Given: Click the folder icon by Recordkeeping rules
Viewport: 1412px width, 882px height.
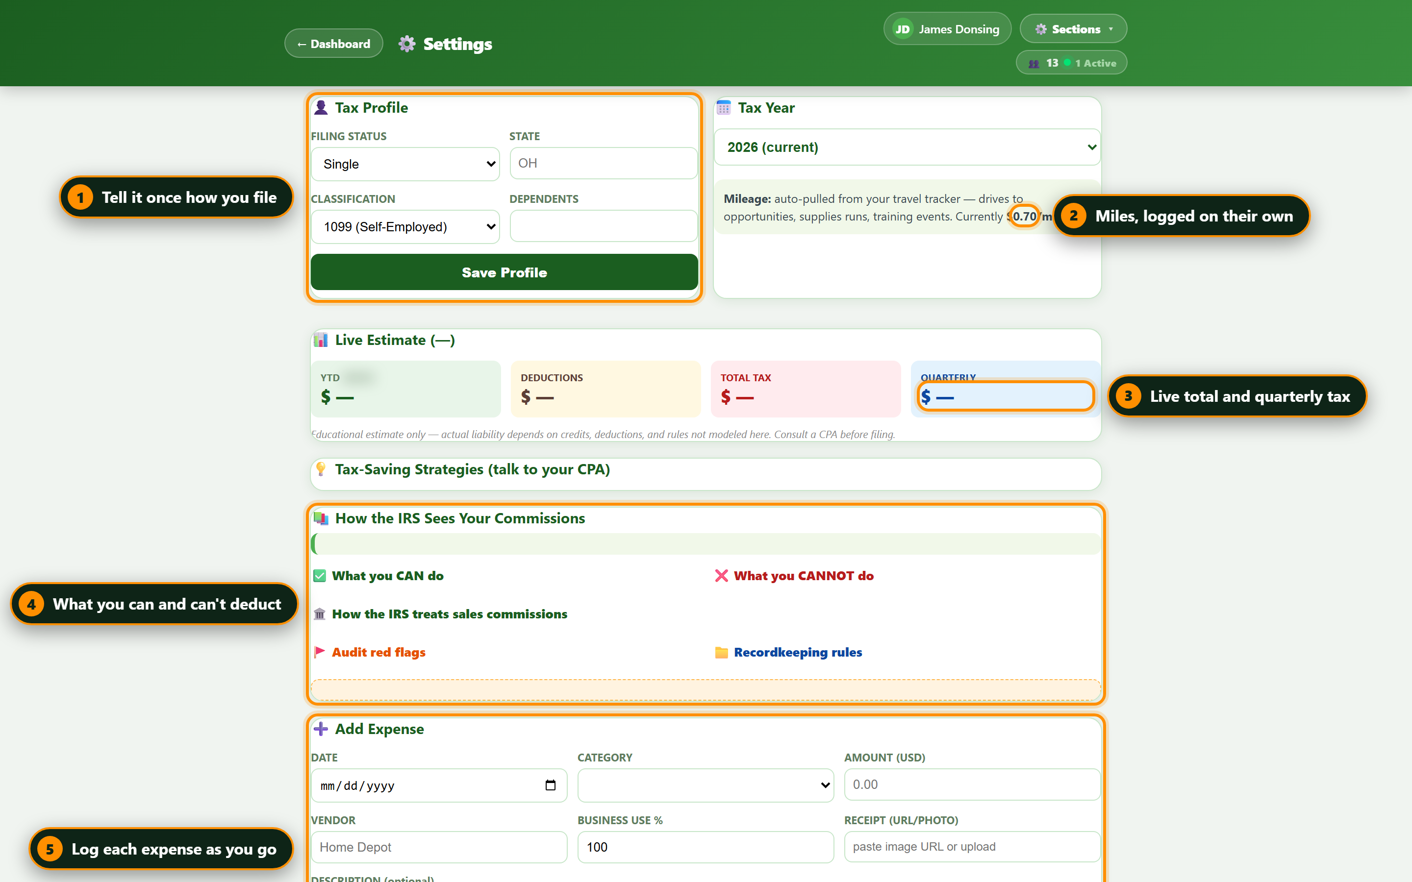Looking at the screenshot, I should 721,652.
